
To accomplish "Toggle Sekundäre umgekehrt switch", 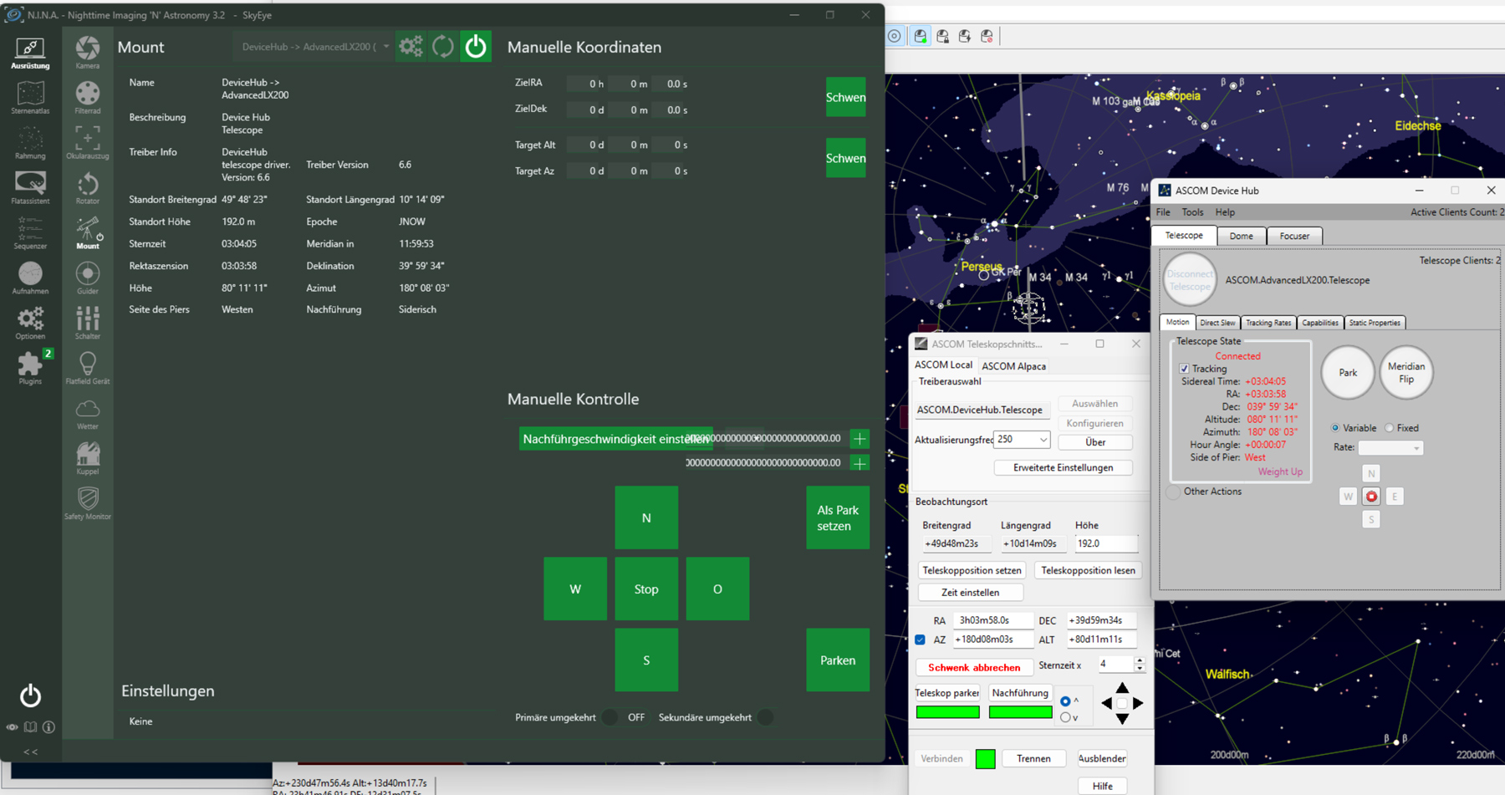I will 765,717.
